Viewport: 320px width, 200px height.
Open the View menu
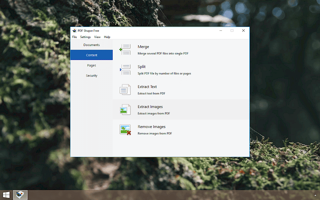[97, 37]
